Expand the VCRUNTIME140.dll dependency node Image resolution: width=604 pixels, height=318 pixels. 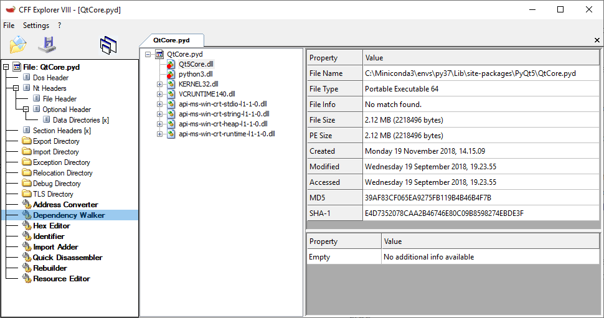pyautogui.click(x=159, y=94)
